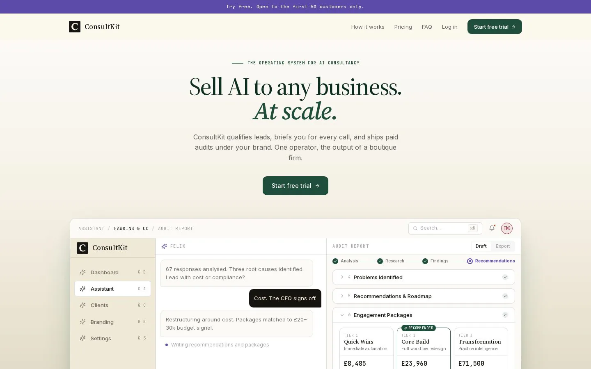Click the Findings step label
The width and height of the screenshot is (591, 369).
coord(439,261)
